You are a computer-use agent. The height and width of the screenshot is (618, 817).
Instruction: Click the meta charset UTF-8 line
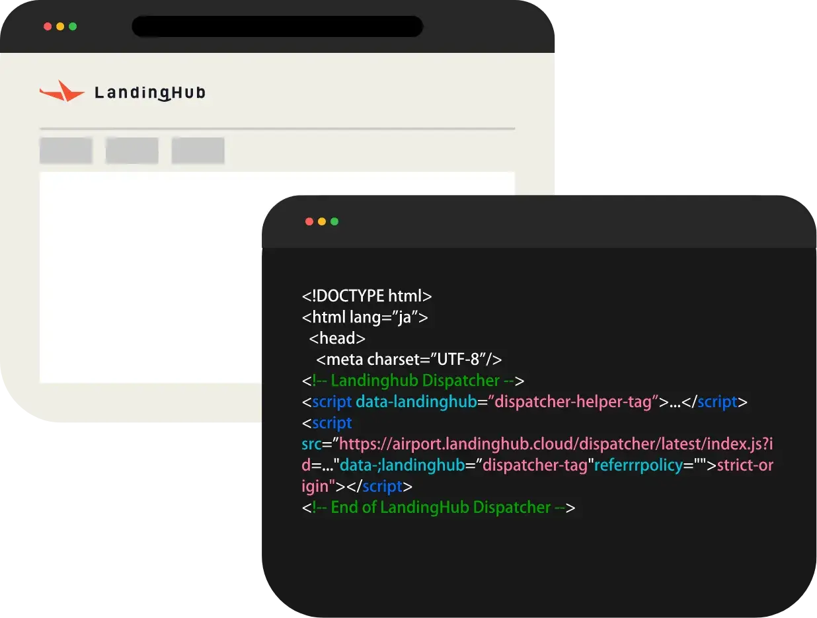pyautogui.click(x=408, y=360)
